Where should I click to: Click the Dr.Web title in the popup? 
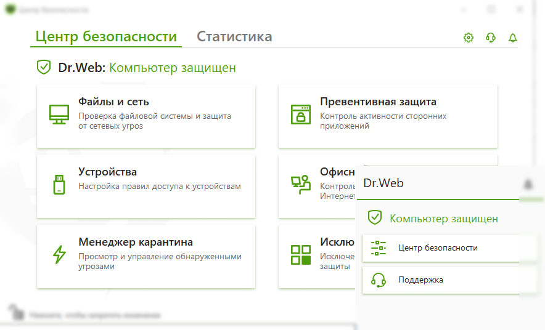coord(383,183)
